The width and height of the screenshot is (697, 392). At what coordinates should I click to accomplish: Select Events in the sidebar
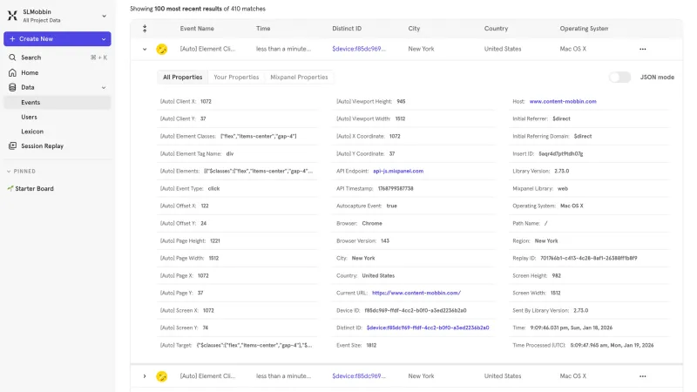click(58, 102)
